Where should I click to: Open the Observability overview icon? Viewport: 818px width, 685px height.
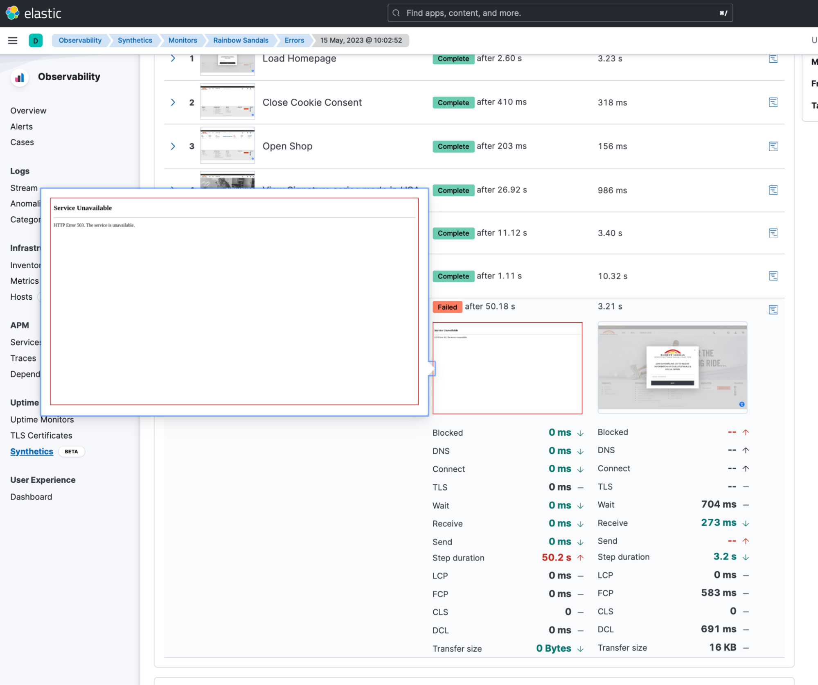[20, 75]
